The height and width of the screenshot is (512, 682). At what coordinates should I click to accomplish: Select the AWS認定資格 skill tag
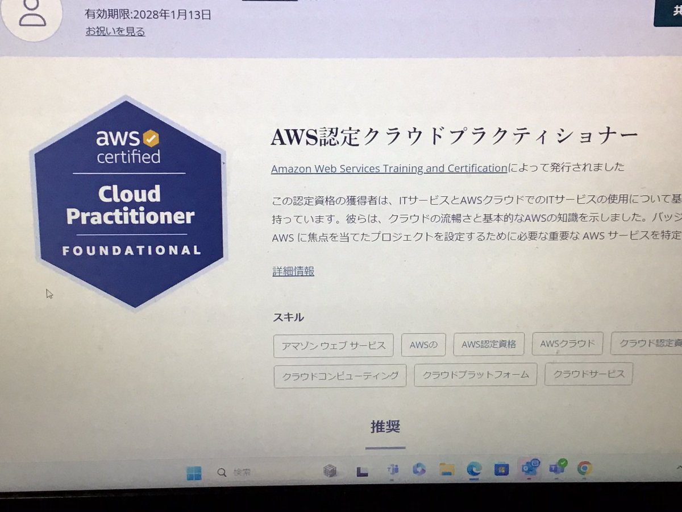tap(489, 344)
